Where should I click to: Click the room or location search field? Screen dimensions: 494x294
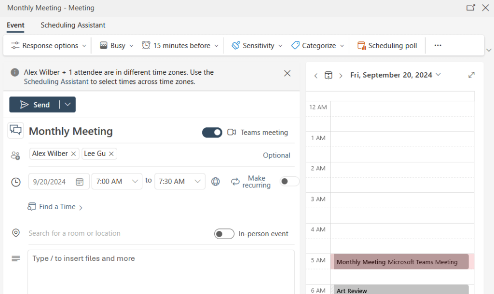coord(117,233)
